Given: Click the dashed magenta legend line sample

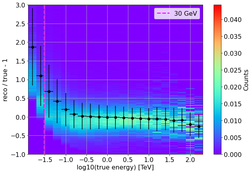Looking at the screenshot, I should click(x=163, y=13).
